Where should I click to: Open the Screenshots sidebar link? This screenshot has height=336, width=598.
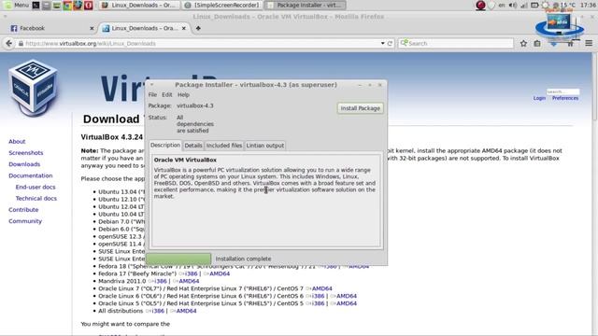point(26,153)
